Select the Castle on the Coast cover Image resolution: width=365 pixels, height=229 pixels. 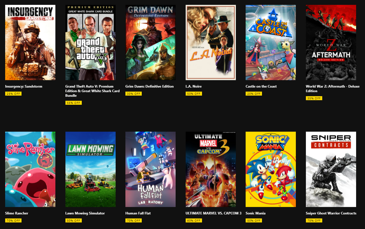pyautogui.click(x=271, y=42)
